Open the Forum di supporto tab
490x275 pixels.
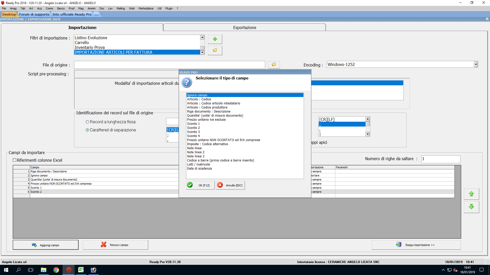click(34, 14)
